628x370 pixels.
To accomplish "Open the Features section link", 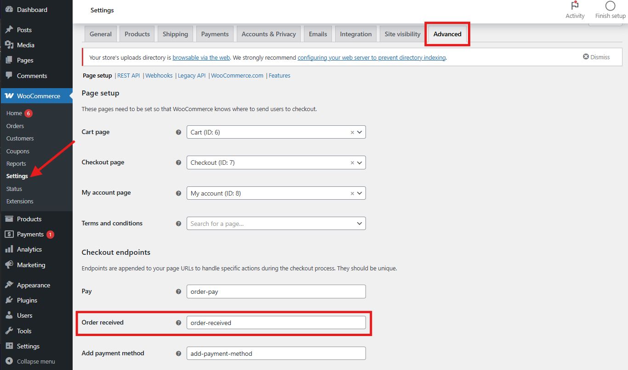I will [x=280, y=76].
